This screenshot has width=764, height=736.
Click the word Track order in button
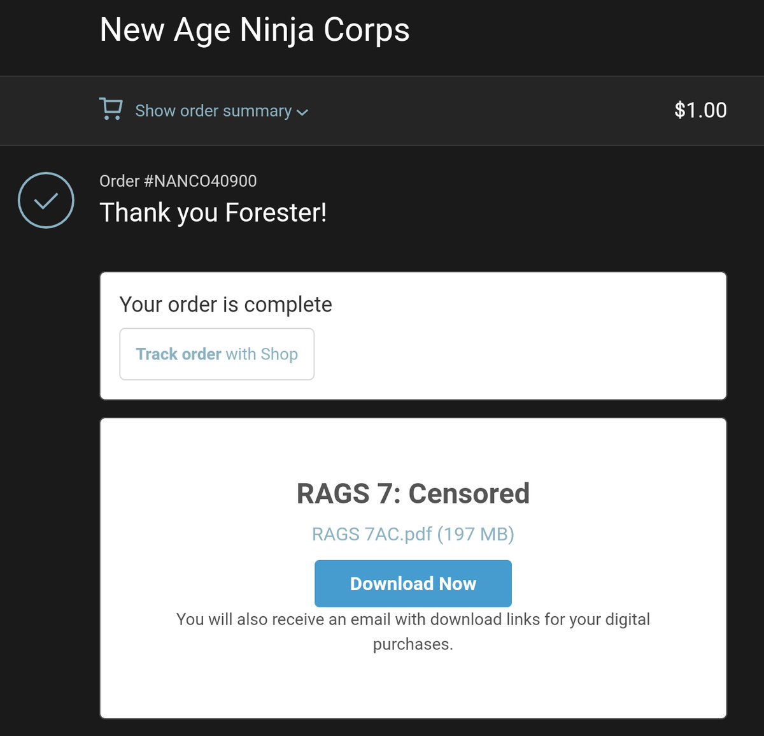pyautogui.click(x=179, y=354)
